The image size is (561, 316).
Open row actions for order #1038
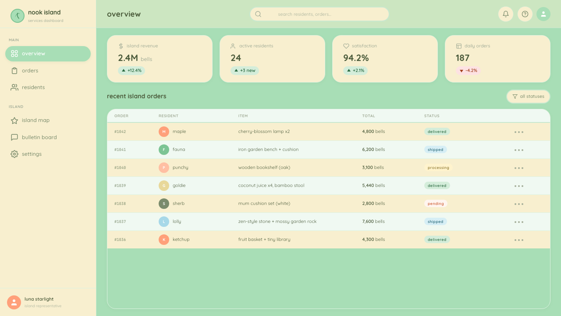click(x=519, y=204)
